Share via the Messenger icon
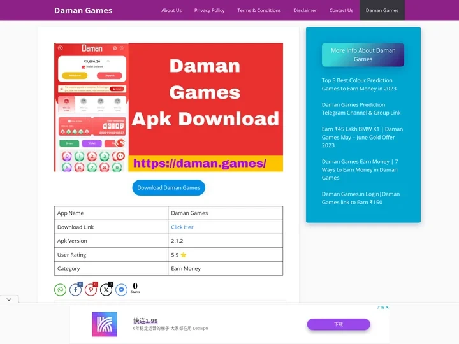This screenshot has height=344, width=459. pyautogui.click(x=121, y=290)
